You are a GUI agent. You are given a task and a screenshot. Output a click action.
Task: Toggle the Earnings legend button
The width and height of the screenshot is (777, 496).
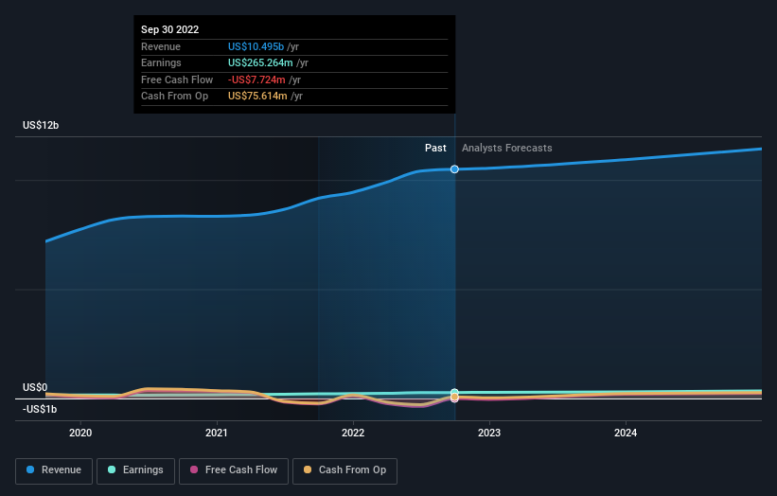(135, 470)
